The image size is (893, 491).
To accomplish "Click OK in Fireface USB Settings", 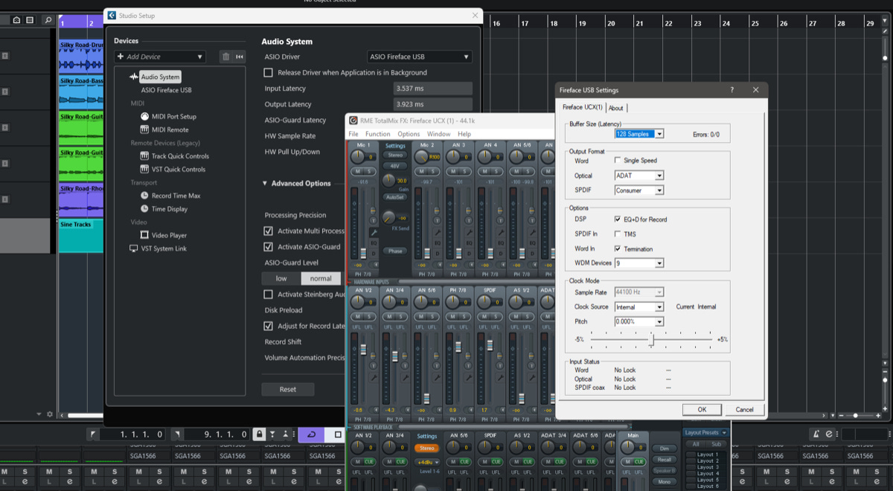I will [x=701, y=409].
